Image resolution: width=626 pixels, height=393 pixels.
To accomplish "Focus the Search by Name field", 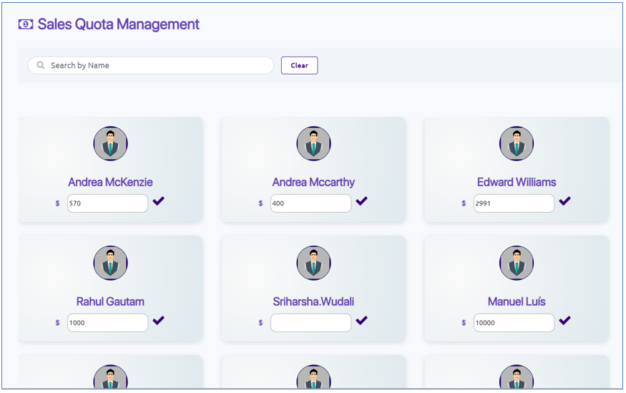I will pos(157,65).
